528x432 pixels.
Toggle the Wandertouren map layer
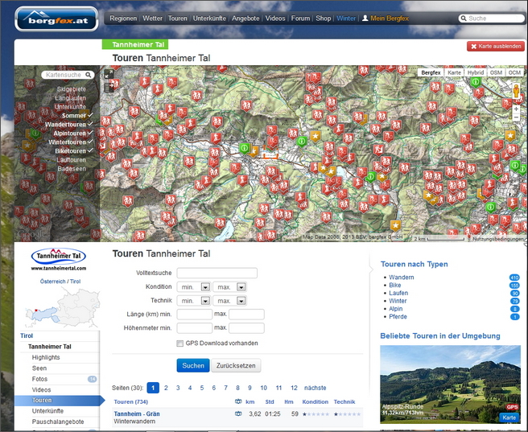pyautogui.click(x=69, y=125)
